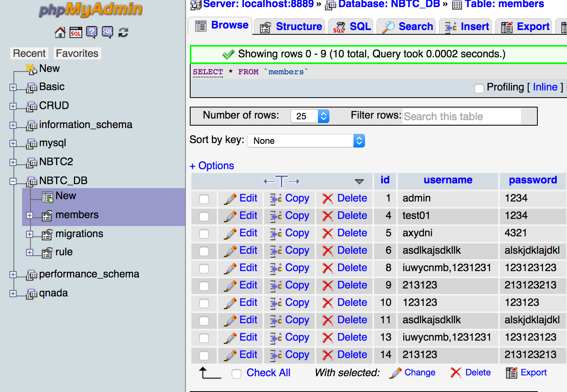Expand the information_schema database node
This screenshot has height=392, width=567.
(x=13, y=125)
